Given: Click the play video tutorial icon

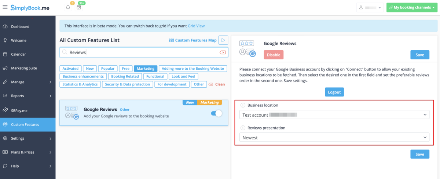Looking at the screenshot, I should pyautogui.click(x=223, y=40).
